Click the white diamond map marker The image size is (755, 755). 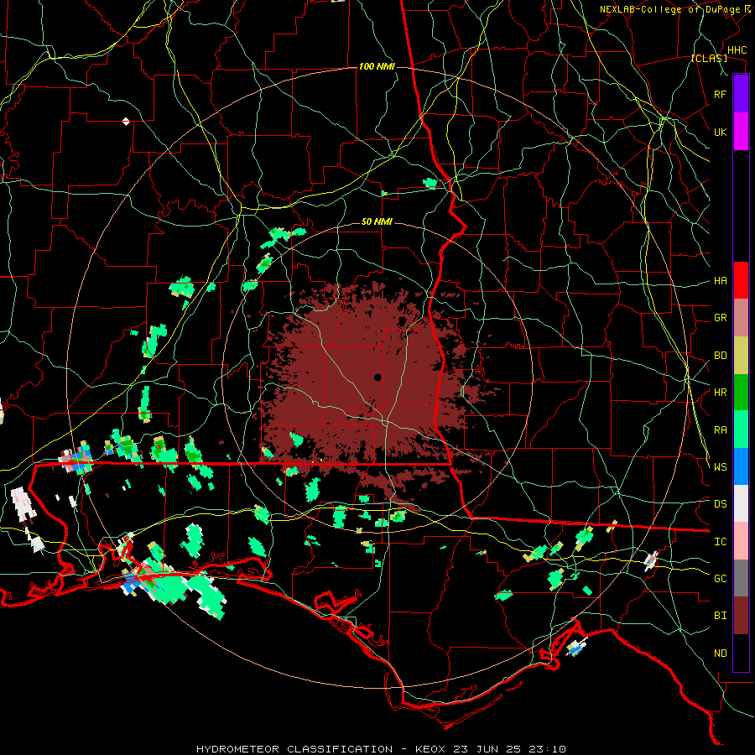[126, 122]
